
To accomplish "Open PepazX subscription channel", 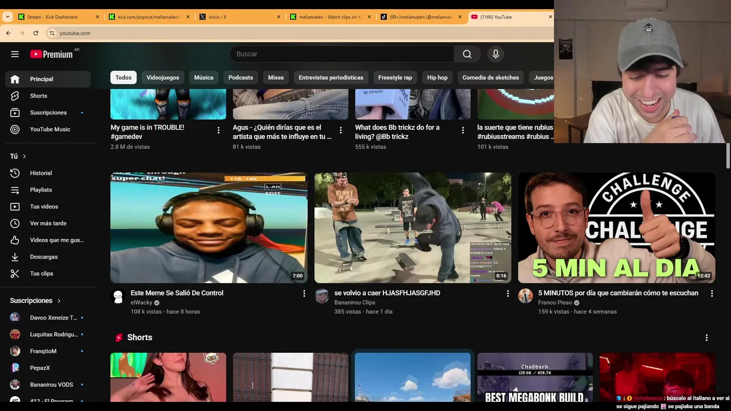I will 47,368.
